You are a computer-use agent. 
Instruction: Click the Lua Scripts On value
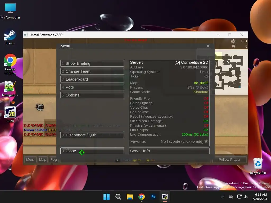pos(206,130)
